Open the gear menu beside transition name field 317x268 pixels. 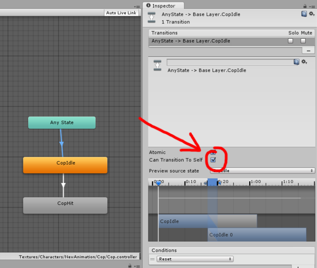tap(304, 62)
